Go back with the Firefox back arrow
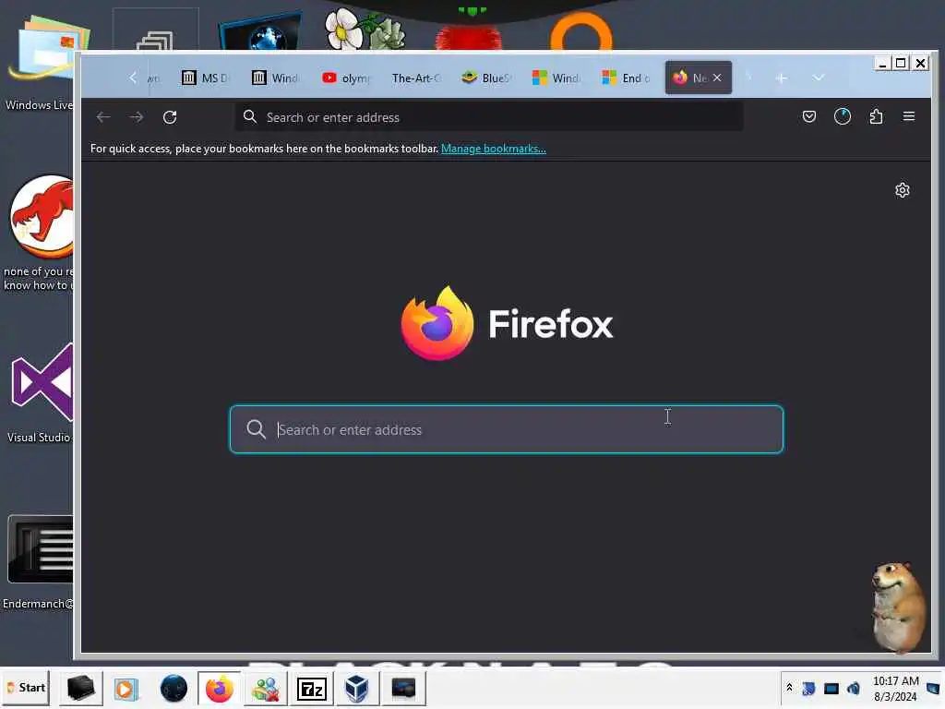 click(103, 117)
